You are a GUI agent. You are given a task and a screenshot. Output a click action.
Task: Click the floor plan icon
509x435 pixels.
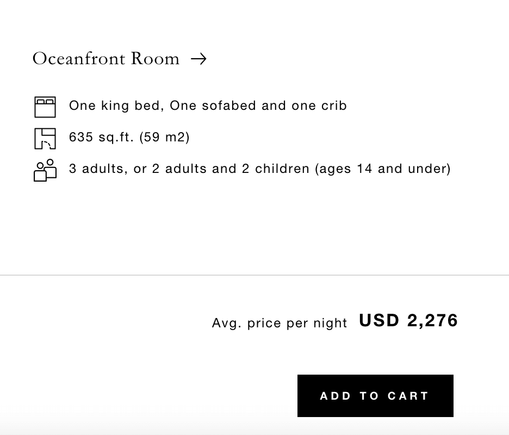(x=45, y=138)
